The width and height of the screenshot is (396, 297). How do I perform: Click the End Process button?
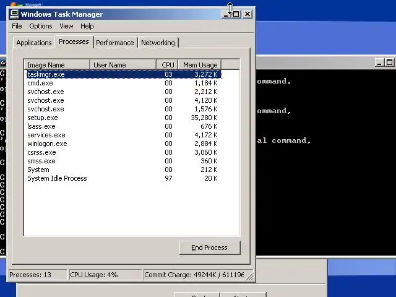pyautogui.click(x=209, y=247)
